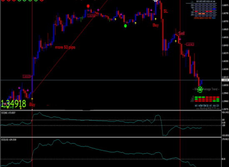Click the leftmost magenta arrow above early candles
The height and width of the screenshot is (167, 229).
(19, 88)
